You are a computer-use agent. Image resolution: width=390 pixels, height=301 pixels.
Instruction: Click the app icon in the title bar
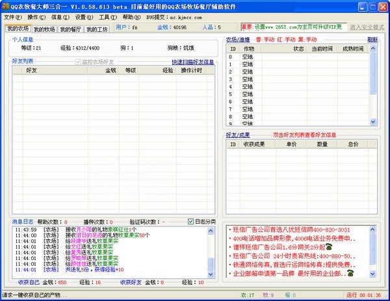[5, 5]
